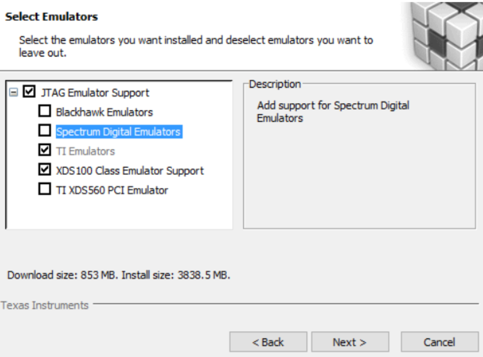This screenshot has width=483, height=357.
Task: Go to the previous step with Back
Action: [268, 342]
